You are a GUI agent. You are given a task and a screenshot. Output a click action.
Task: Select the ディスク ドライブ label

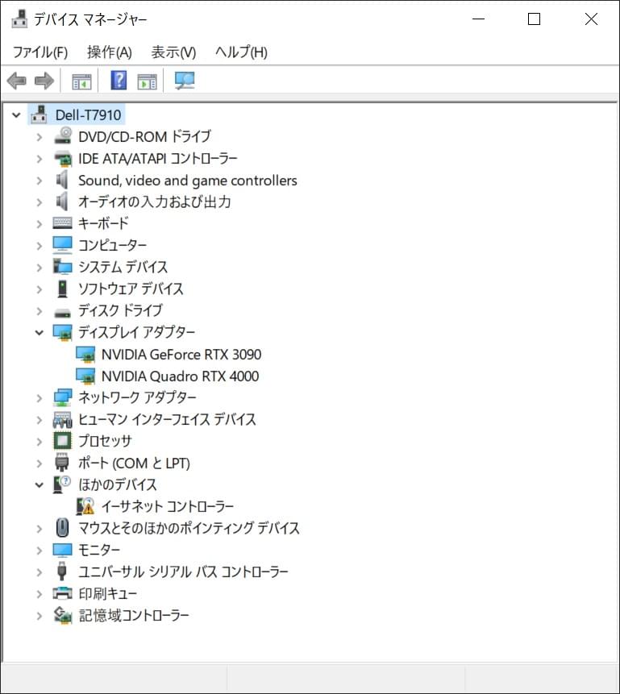[x=120, y=310]
